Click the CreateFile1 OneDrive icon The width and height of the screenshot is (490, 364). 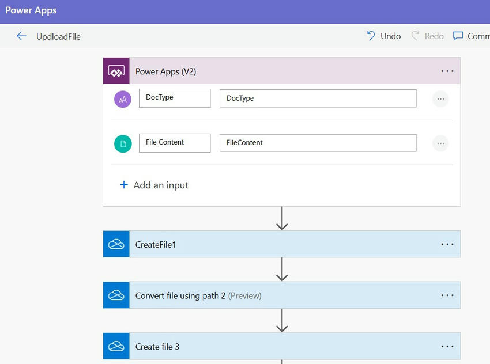tap(116, 244)
